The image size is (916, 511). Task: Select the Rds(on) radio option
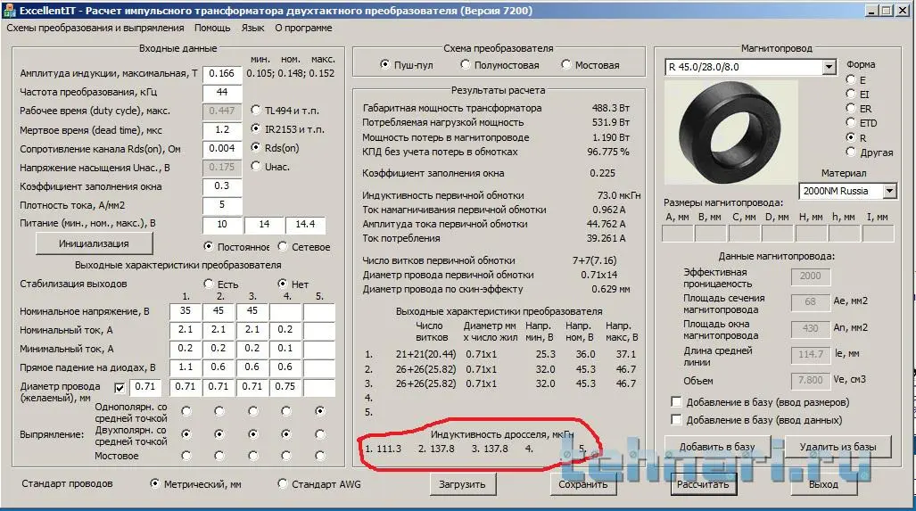point(255,147)
